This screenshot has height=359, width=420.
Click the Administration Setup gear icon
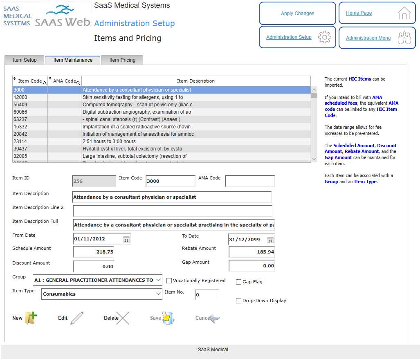point(325,37)
